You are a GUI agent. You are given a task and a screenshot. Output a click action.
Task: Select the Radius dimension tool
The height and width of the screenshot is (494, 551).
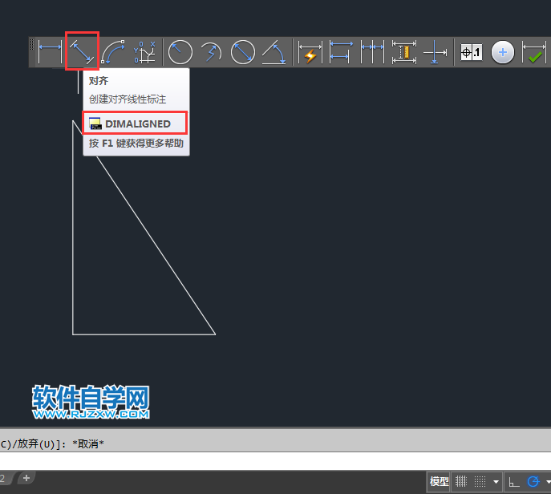[180, 52]
